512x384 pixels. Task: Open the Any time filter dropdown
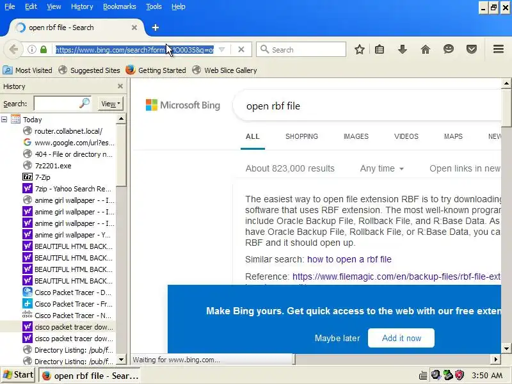point(381,168)
